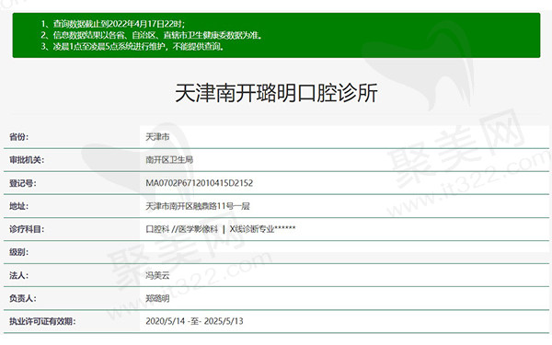Click the text X线诊断专业******

click(x=262, y=229)
